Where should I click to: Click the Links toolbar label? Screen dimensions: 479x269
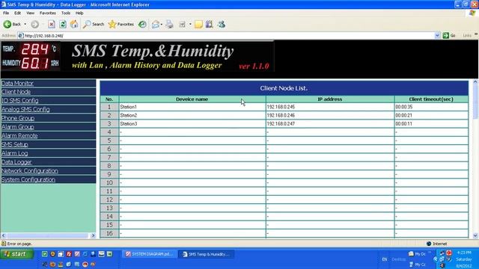[467, 36]
